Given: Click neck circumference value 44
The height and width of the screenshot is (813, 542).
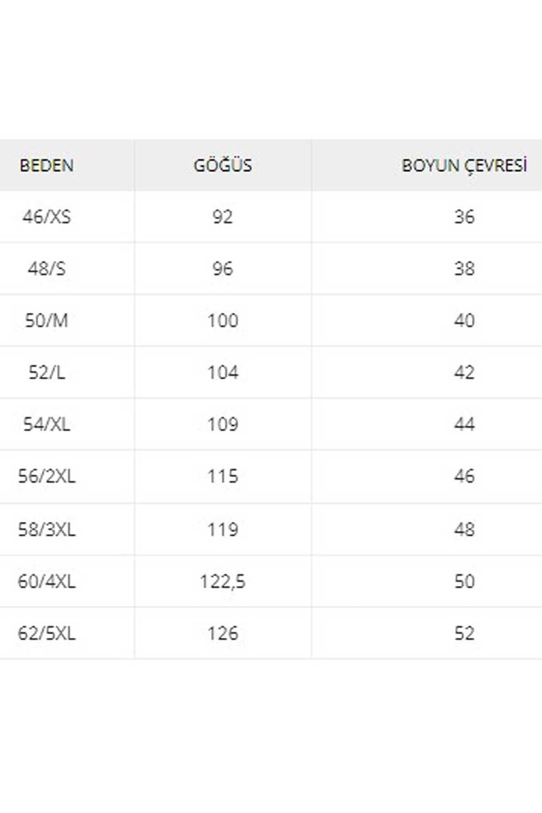Looking at the screenshot, I should click(x=464, y=425).
